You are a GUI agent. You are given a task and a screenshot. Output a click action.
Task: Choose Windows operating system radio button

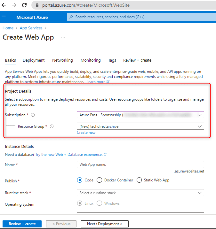[x=99, y=203]
